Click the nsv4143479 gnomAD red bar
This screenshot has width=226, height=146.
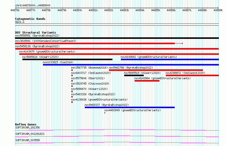pyautogui.click(x=119, y=54)
